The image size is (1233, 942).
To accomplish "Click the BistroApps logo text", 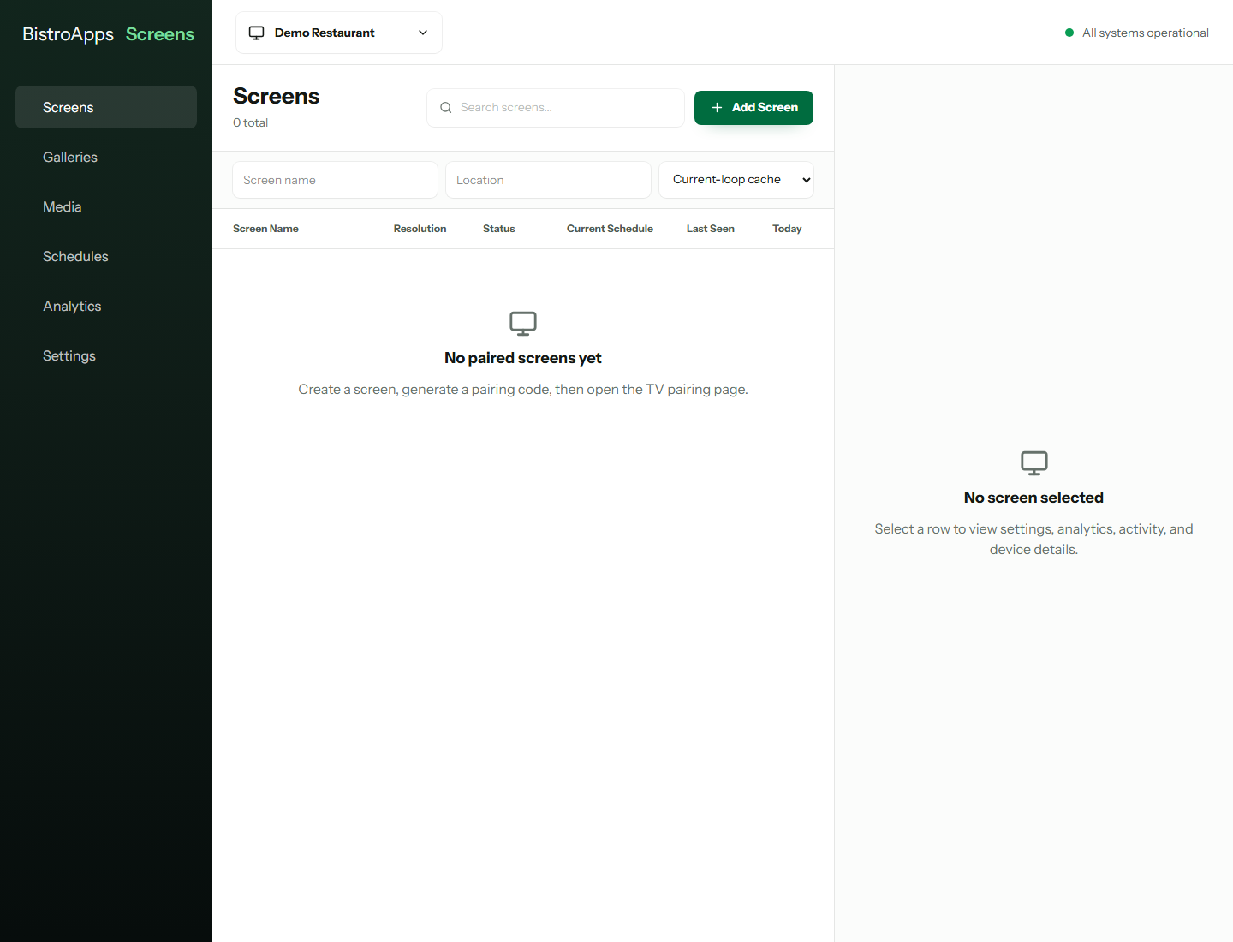I will [68, 34].
